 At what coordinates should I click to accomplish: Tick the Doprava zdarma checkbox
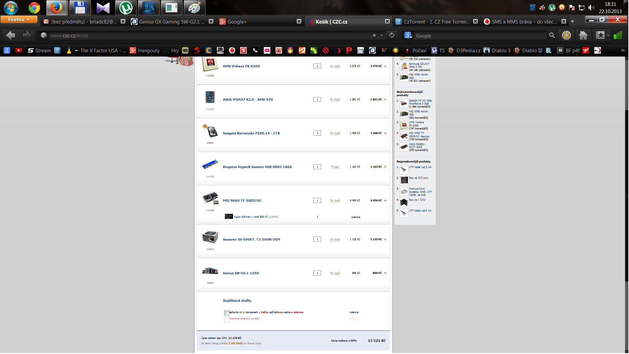tap(226, 320)
